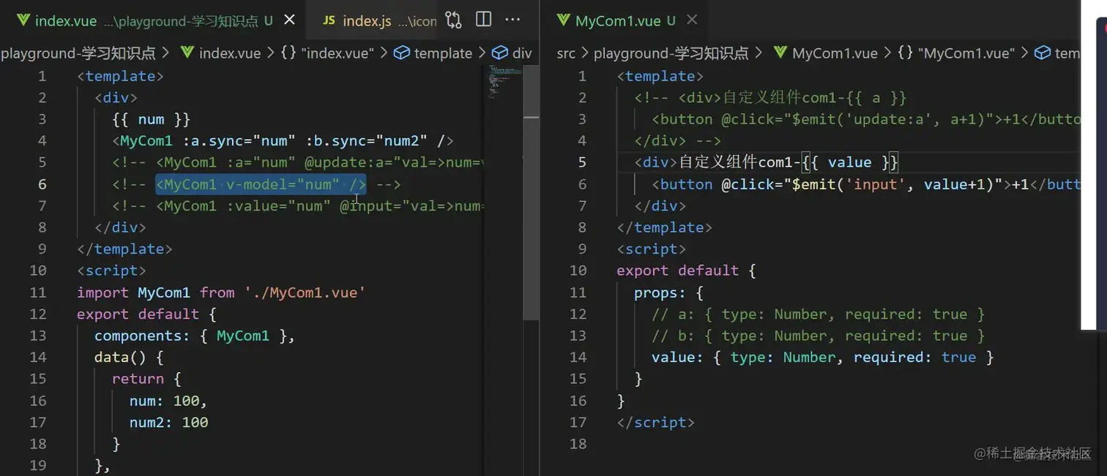This screenshot has height=476, width=1107.
Task: Click line number 6 in left editor
Action: pos(42,184)
